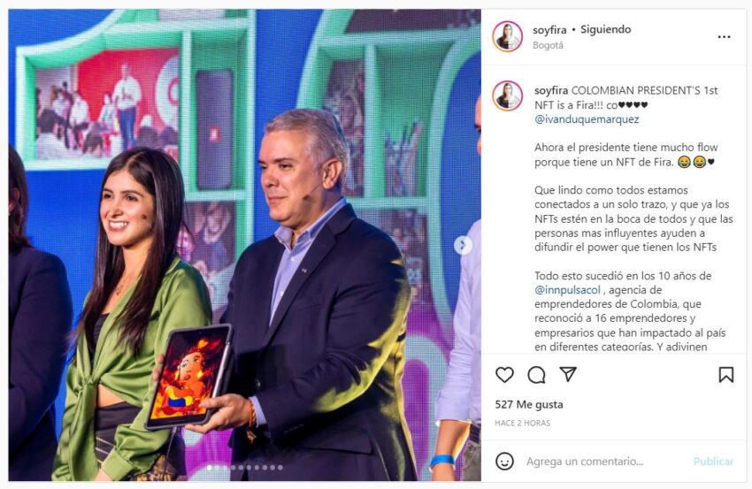The width and height of the screenshot is (752, 489).
Task: Like the post with the heart icon
Action: 504,374
